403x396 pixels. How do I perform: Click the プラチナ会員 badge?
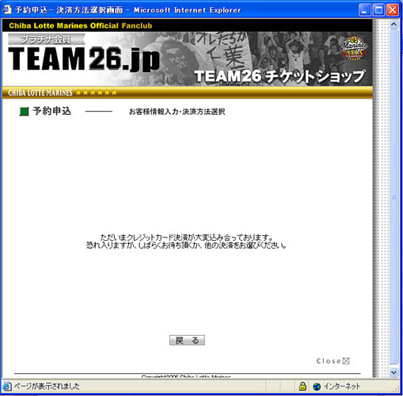pos(46,39)
